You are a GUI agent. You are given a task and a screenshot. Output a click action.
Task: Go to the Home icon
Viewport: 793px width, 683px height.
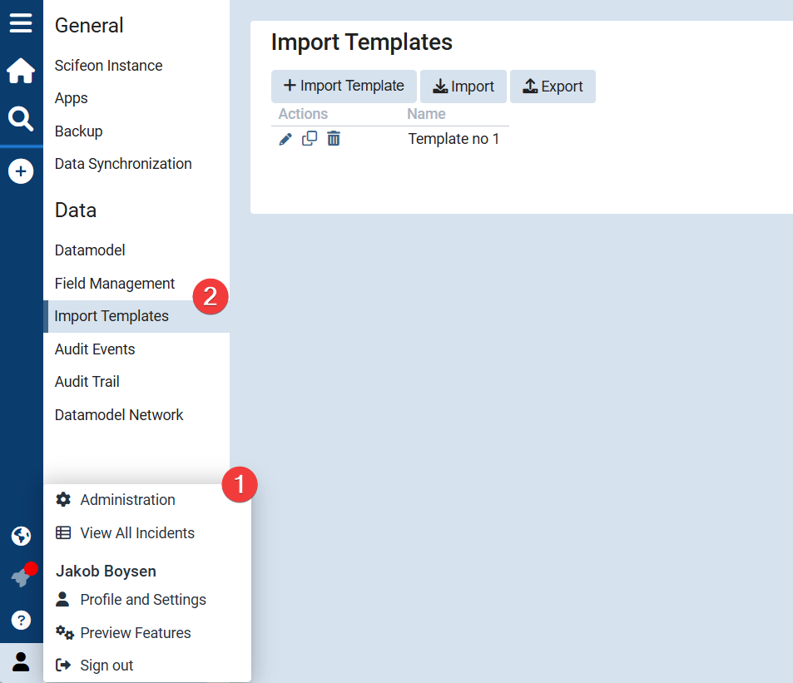point(21,72)
